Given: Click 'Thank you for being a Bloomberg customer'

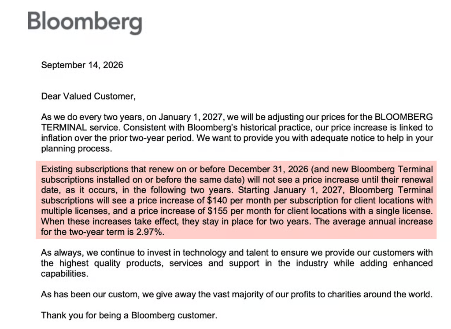Looking at the screenshot, I should click(129, 315).
